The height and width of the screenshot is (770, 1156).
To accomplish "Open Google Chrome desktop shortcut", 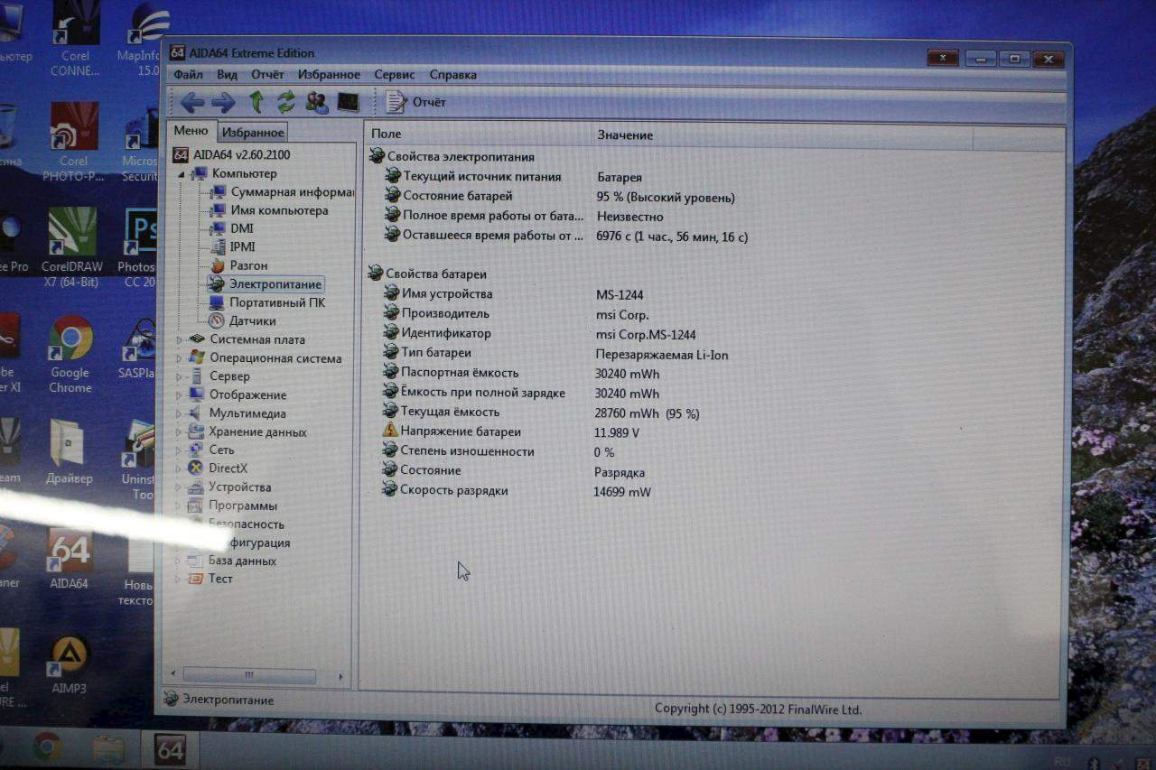I will 70,354.
